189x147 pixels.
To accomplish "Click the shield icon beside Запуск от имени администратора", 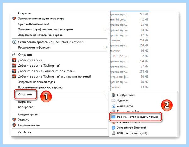I will (x=14, y=19).
